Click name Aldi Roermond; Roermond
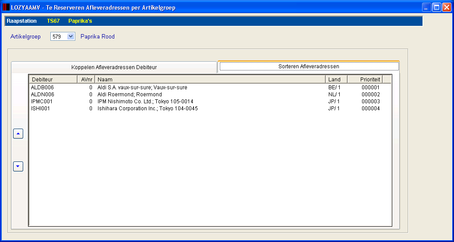This screenshot has width=454, height=242. pyautogui.click(x=130, y=95)
